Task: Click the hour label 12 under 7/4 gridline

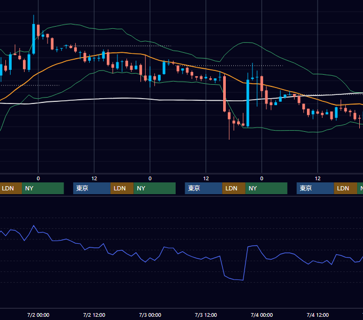Action: tap(318, 179)
